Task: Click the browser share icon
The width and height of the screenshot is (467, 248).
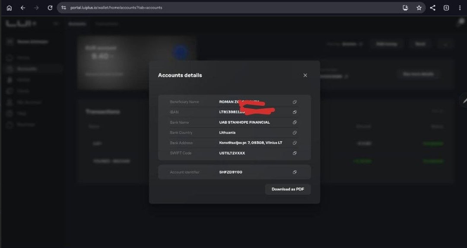Action: (x=433, y=8)
